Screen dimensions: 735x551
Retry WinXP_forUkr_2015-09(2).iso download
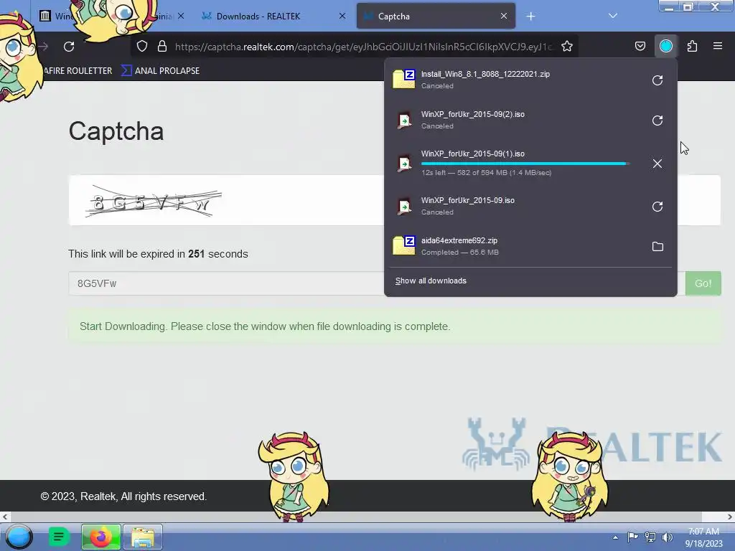(657, 121)
